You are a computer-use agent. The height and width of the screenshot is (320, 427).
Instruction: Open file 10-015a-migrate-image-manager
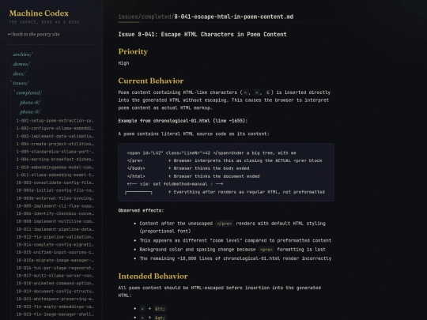[x=55, y=260]
